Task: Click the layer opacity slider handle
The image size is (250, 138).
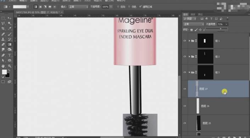Action: coord(221,29)
